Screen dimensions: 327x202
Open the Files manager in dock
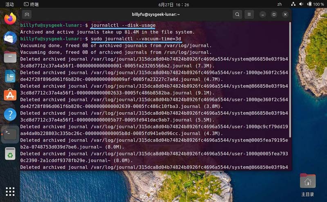(10, 57)
